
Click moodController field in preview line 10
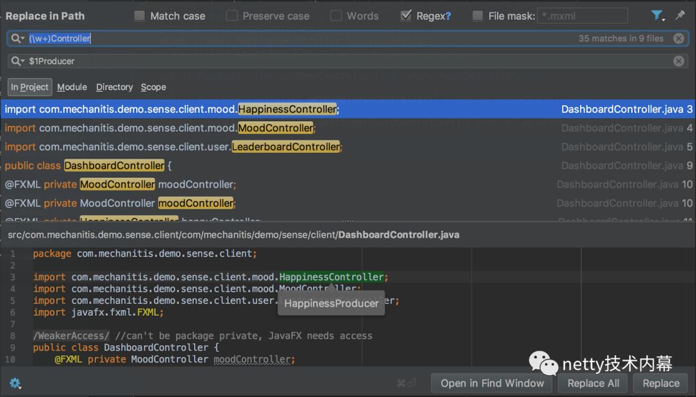252,359
